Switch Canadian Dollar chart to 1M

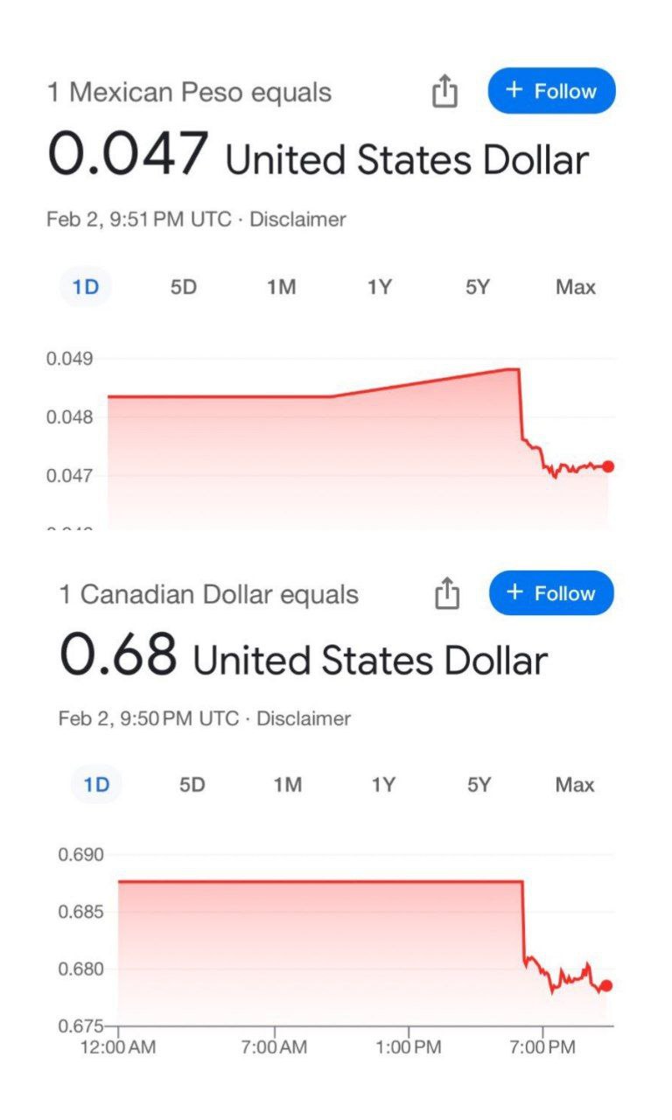(x=287, y=785)
